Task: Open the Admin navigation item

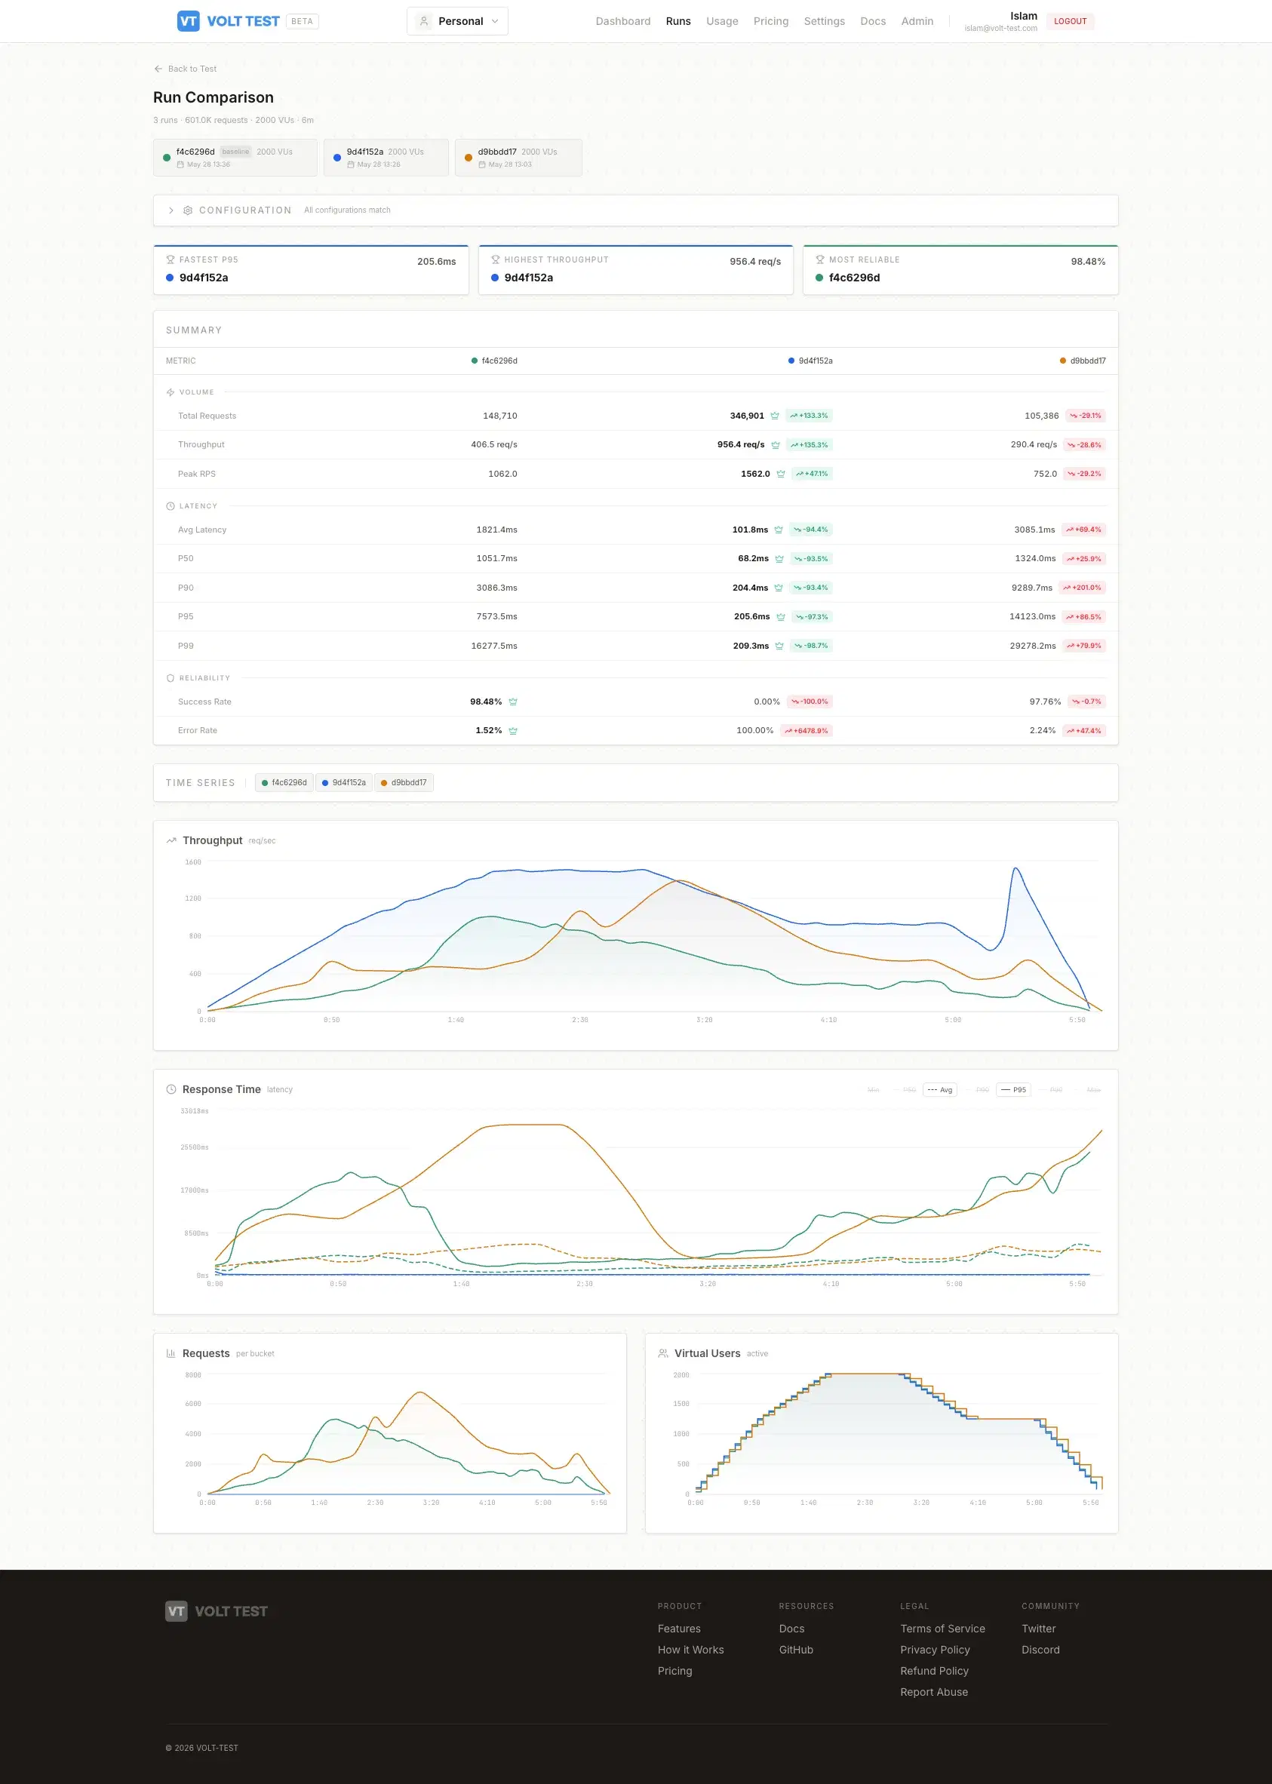Action: [x=917, y=21]
